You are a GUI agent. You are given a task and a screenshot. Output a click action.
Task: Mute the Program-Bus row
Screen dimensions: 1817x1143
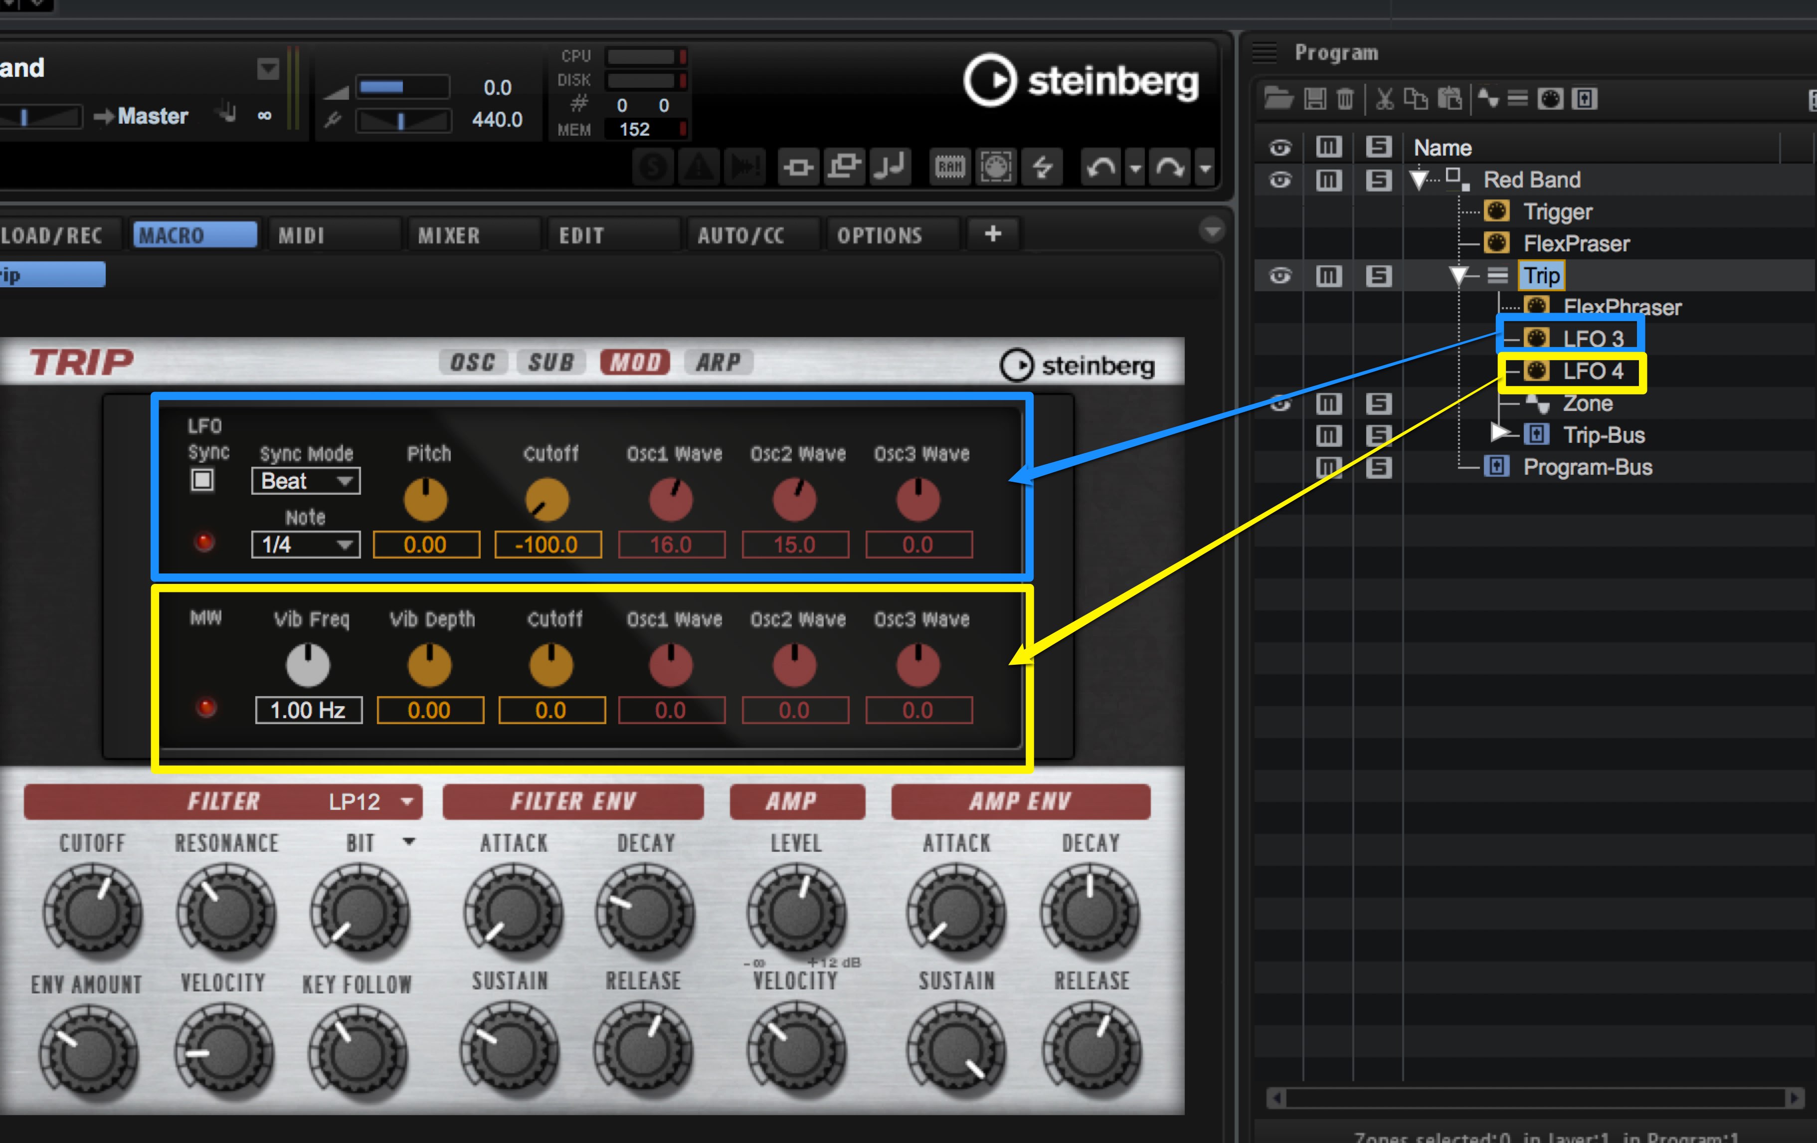click(1329, 467)
